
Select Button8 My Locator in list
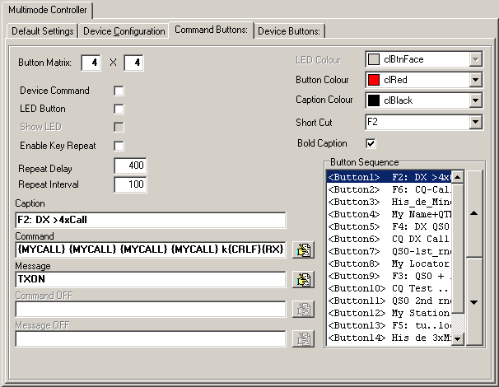(389, 263)
